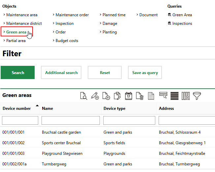Click the pencil-plus edit icon
This screenshot has width=215, height=172.
[95, 96]
